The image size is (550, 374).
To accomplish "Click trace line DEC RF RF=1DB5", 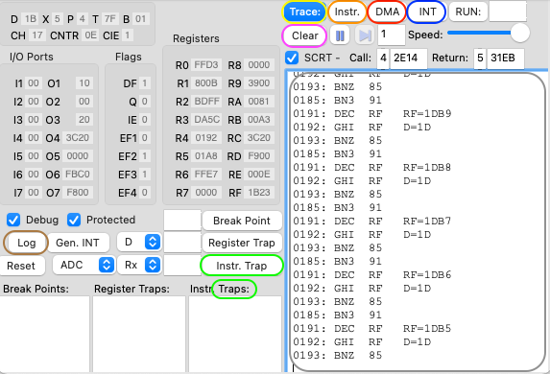I will (x=372, y=328).
